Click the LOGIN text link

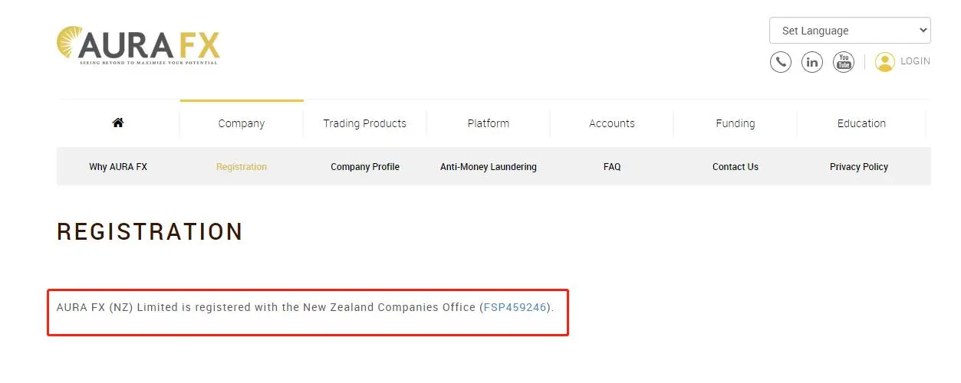(915, 61)
